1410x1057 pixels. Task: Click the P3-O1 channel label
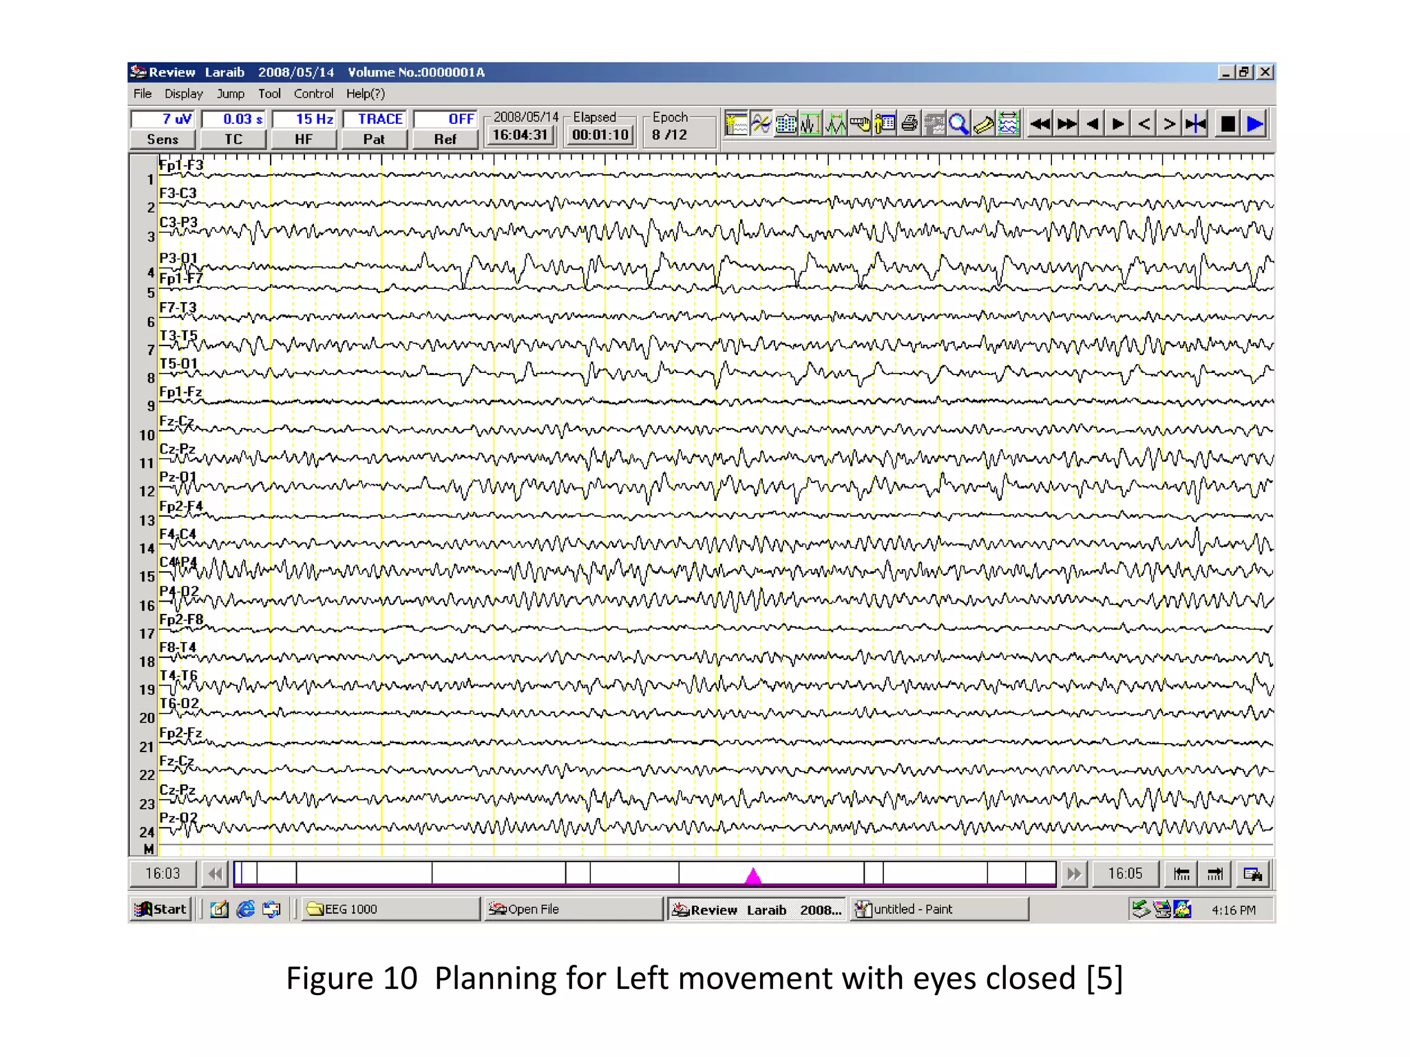tap(178, 258)
